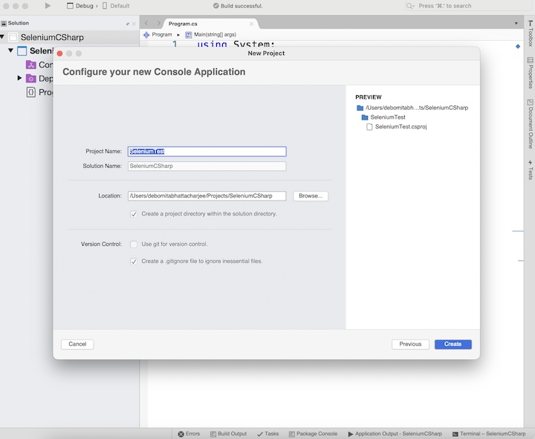Click the Cancel button
535x439 pixels.
(77, 344)
